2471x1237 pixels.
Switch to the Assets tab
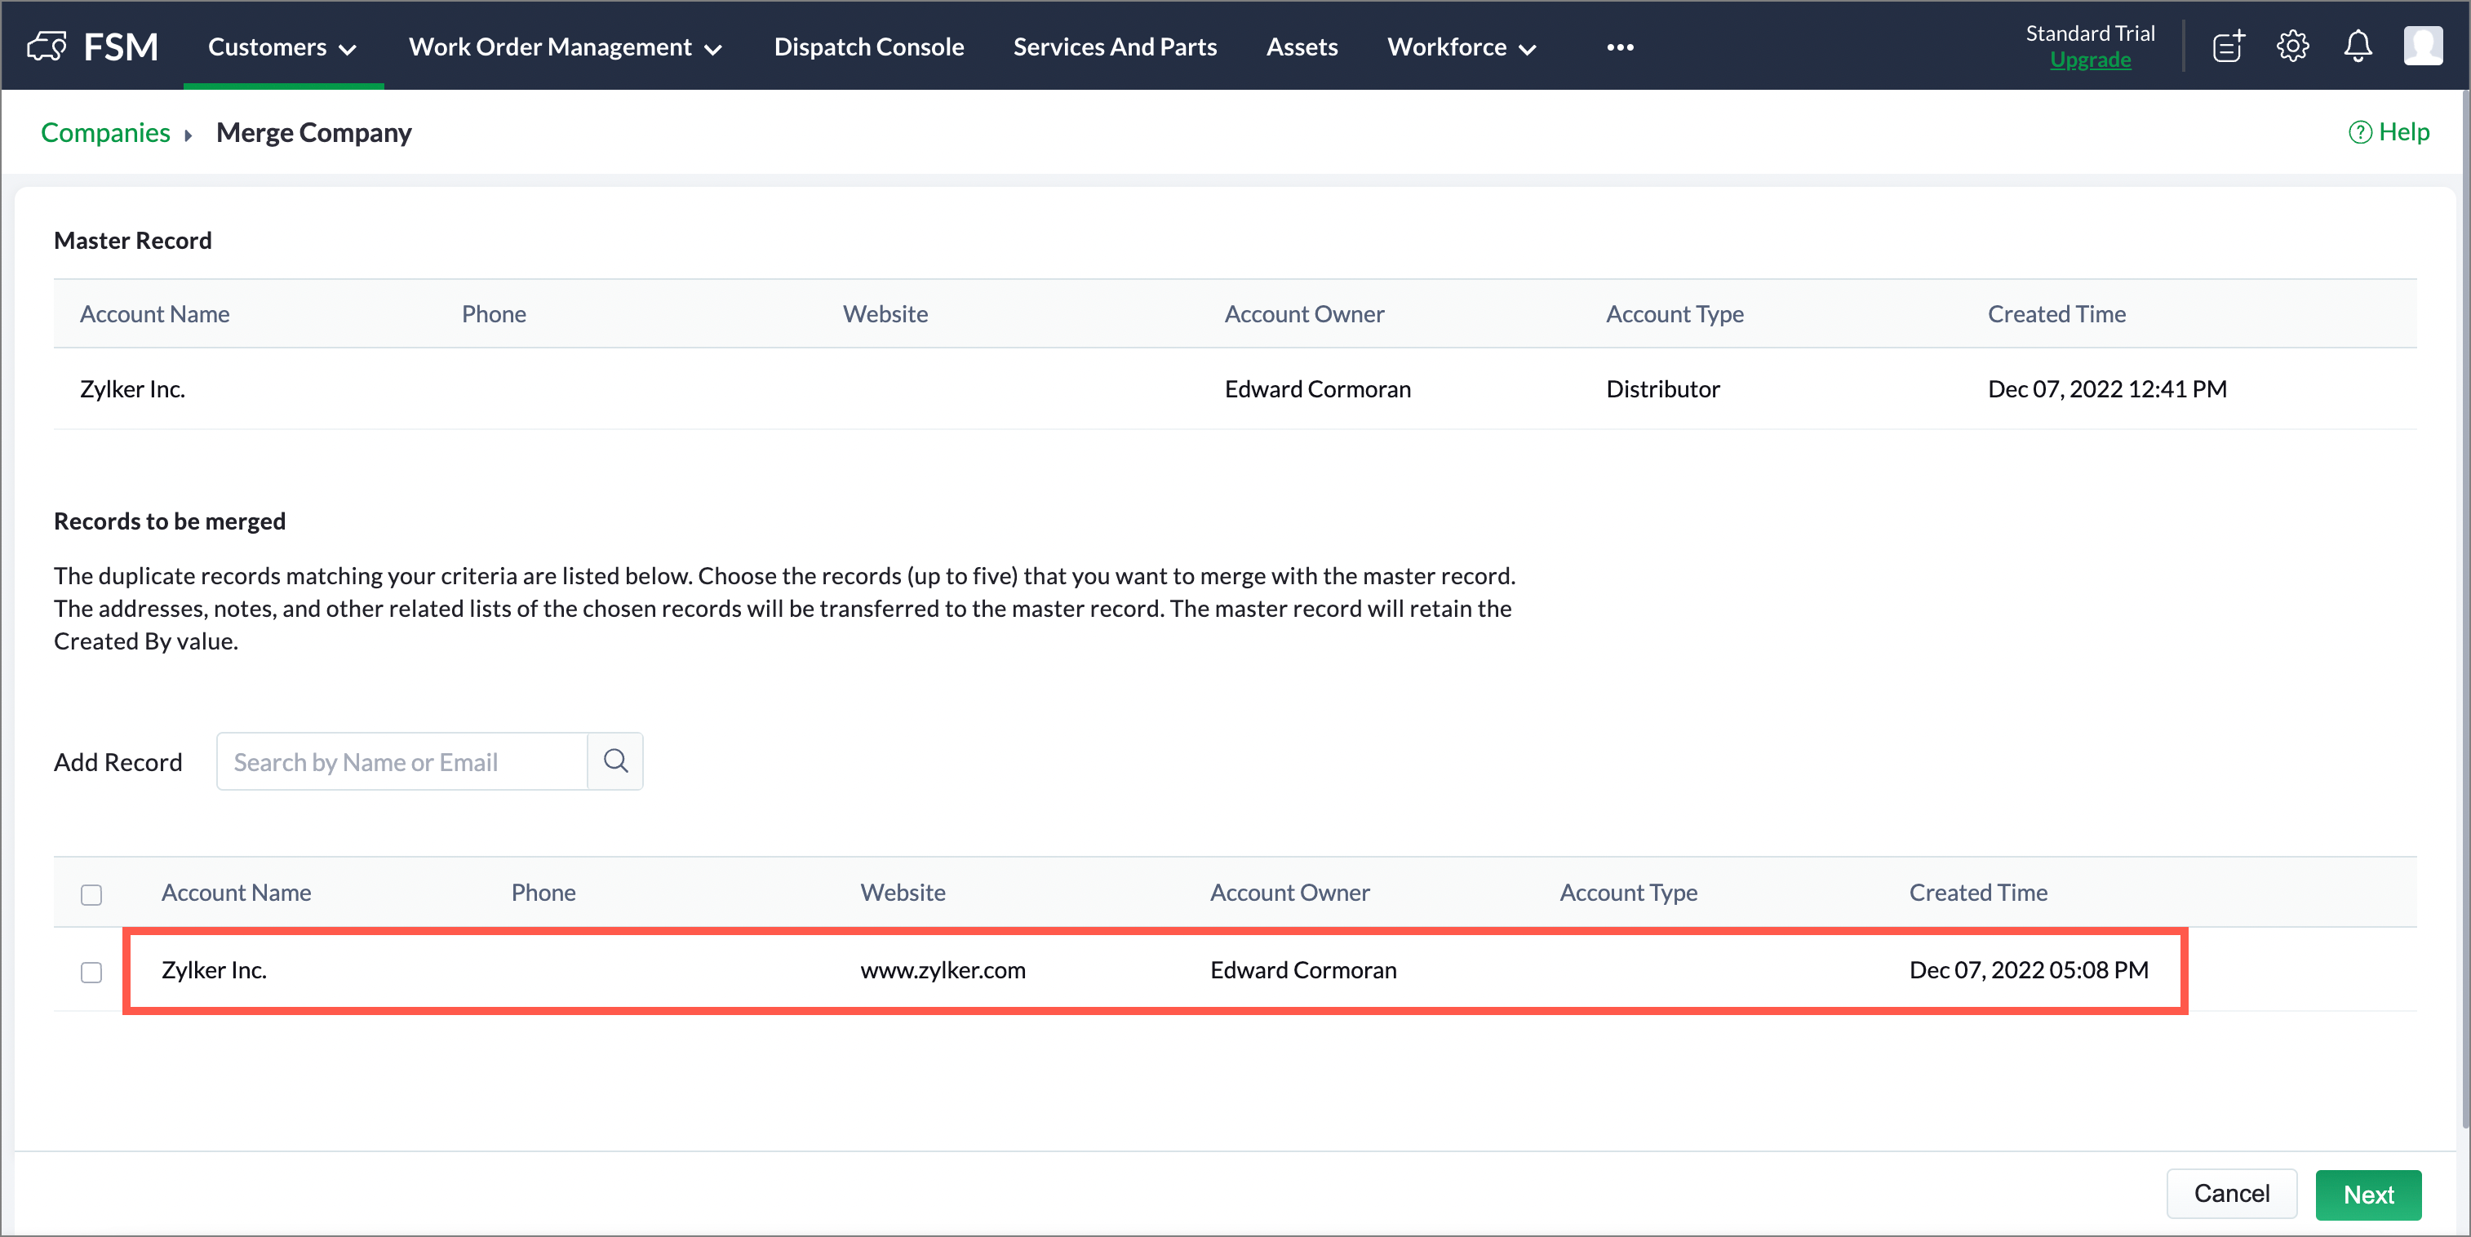pyautogui.click(x=1302, y=47)
